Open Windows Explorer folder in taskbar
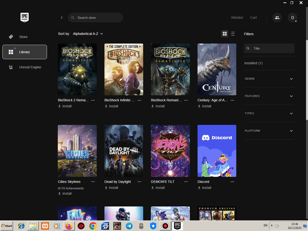 click(x=33, y=226)
